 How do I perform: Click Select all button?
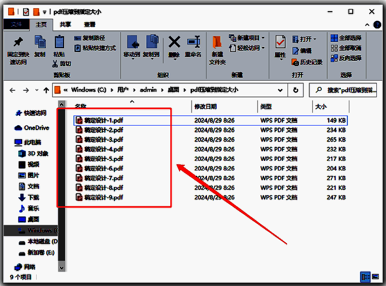coord(346,38)
